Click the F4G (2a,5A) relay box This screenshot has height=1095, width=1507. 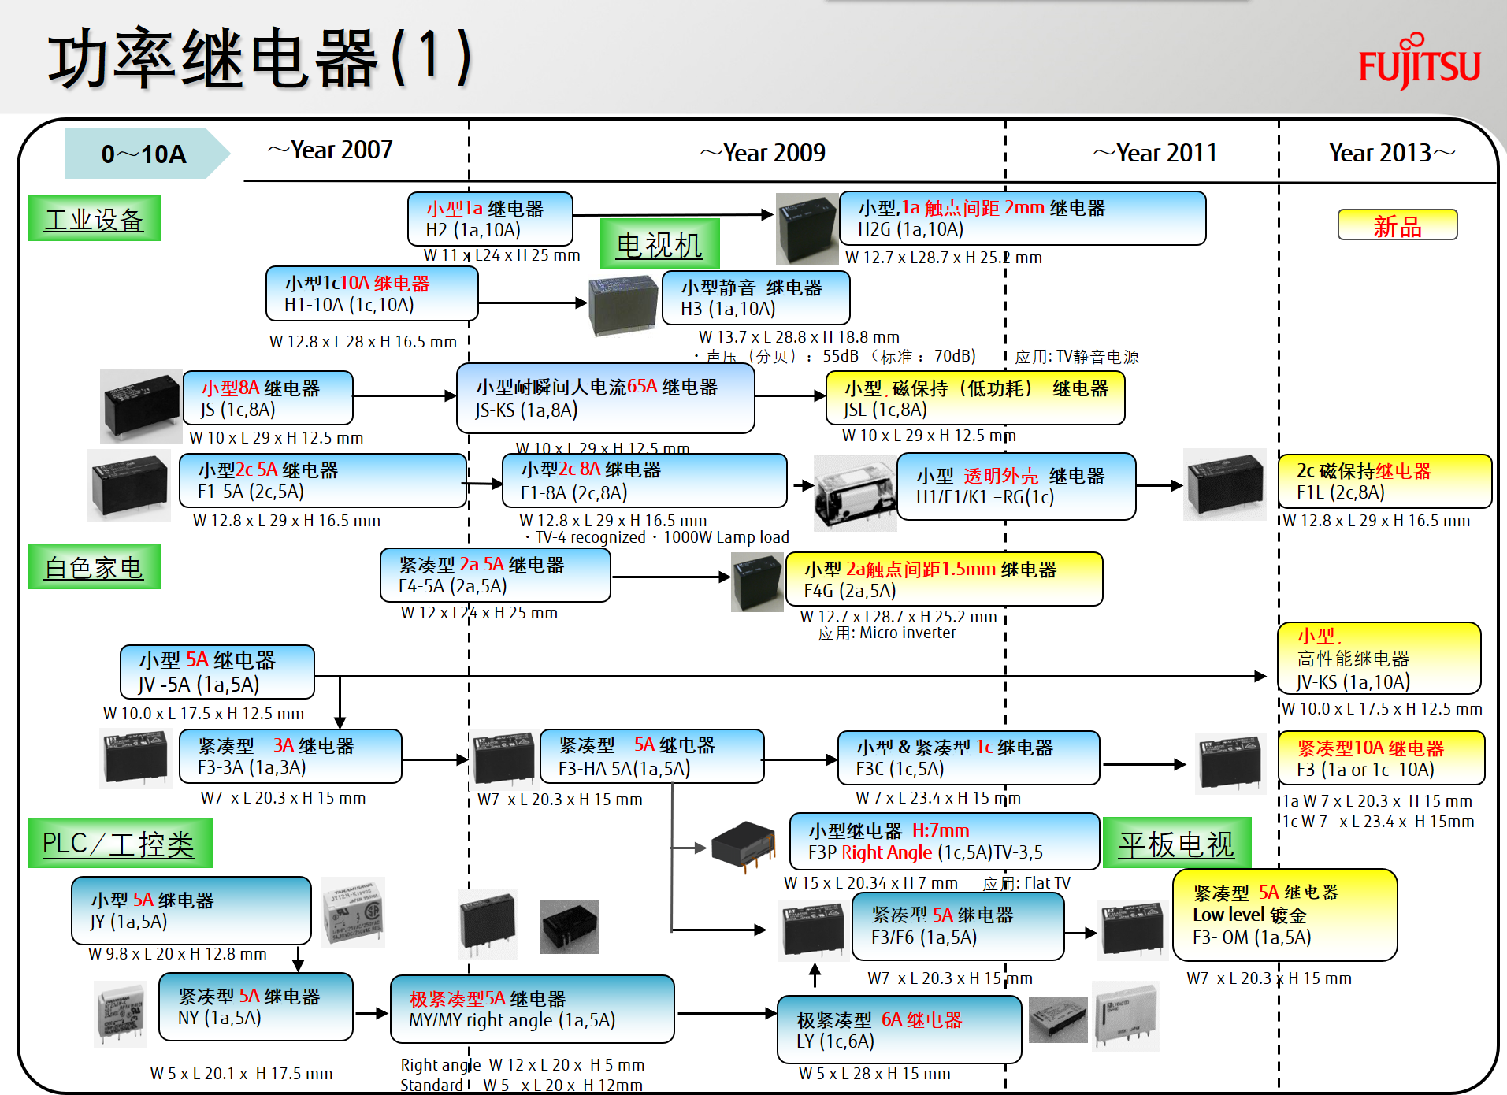(x=944, y=579)
